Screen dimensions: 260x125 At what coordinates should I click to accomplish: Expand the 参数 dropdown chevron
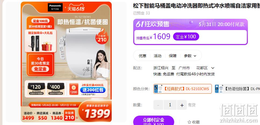point(195,56)
